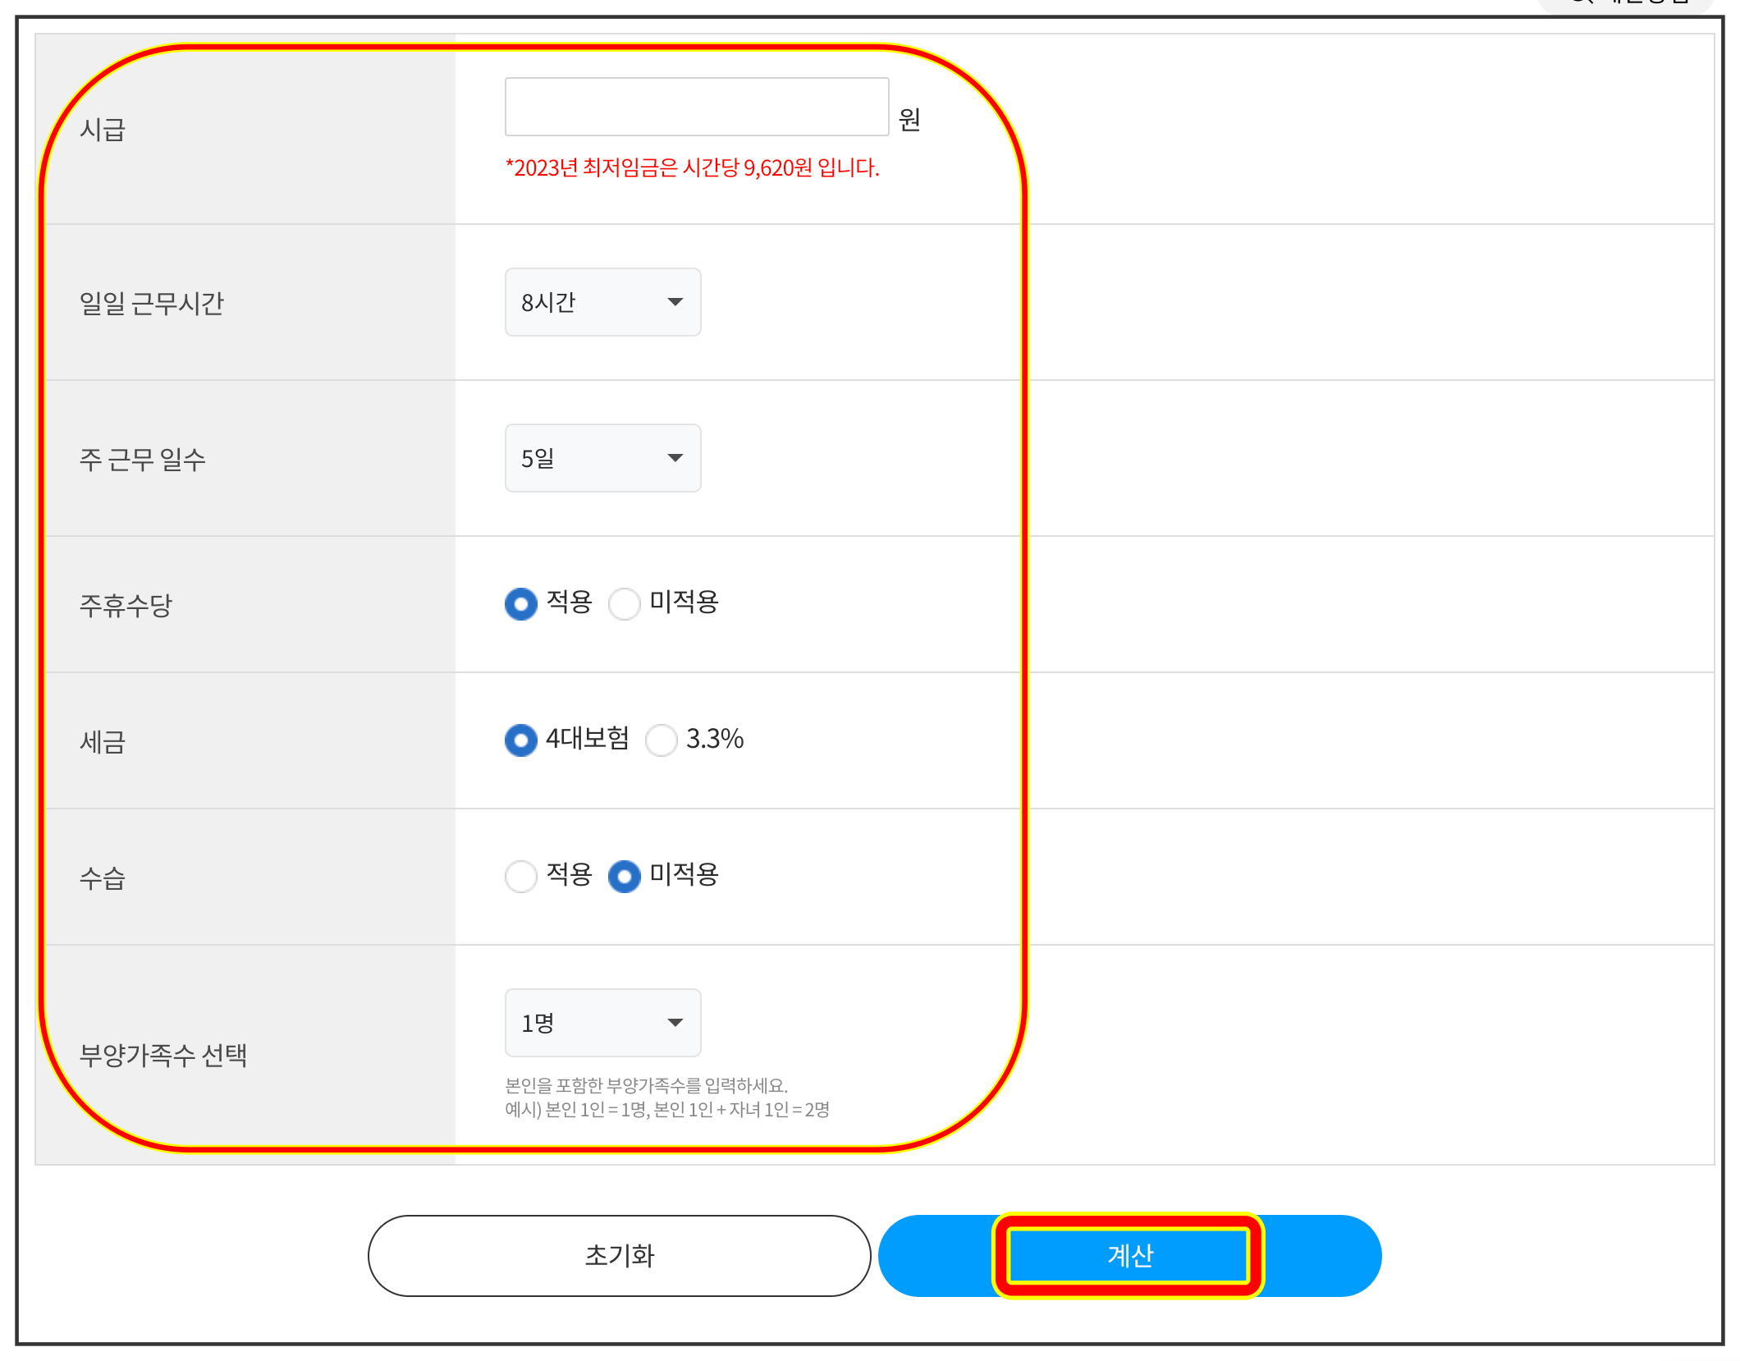Click the down arrow in 일일 근무시간 selector
This screenshot has height=1361, width=1740.
(675, 302)
